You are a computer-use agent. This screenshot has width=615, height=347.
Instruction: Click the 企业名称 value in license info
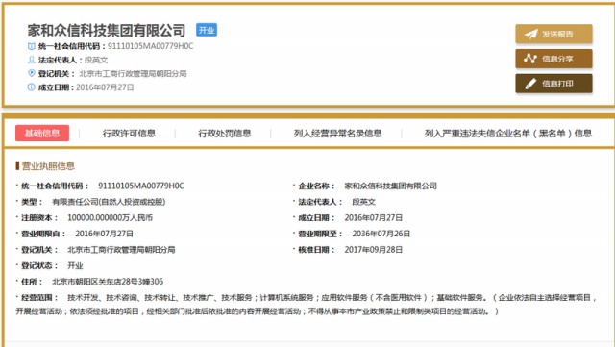[391, 186]
